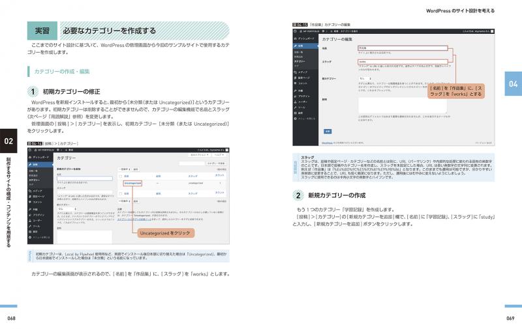Focus description textarea on category edit page
This screenshot has height=329, width=522.
403,106
